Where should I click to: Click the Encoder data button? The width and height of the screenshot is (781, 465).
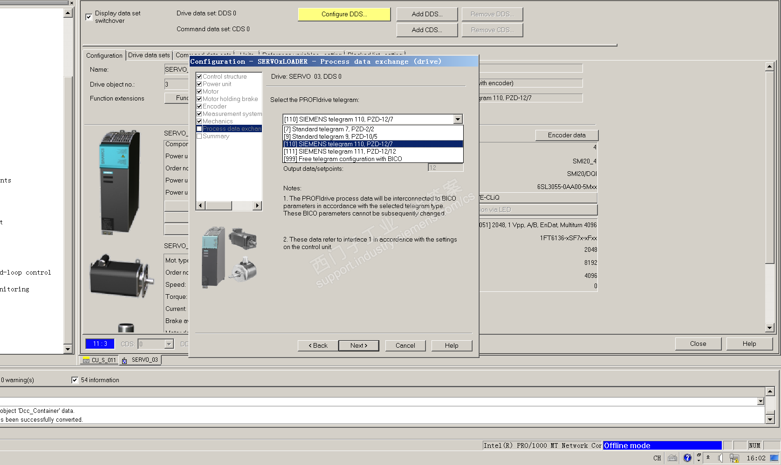567,135
